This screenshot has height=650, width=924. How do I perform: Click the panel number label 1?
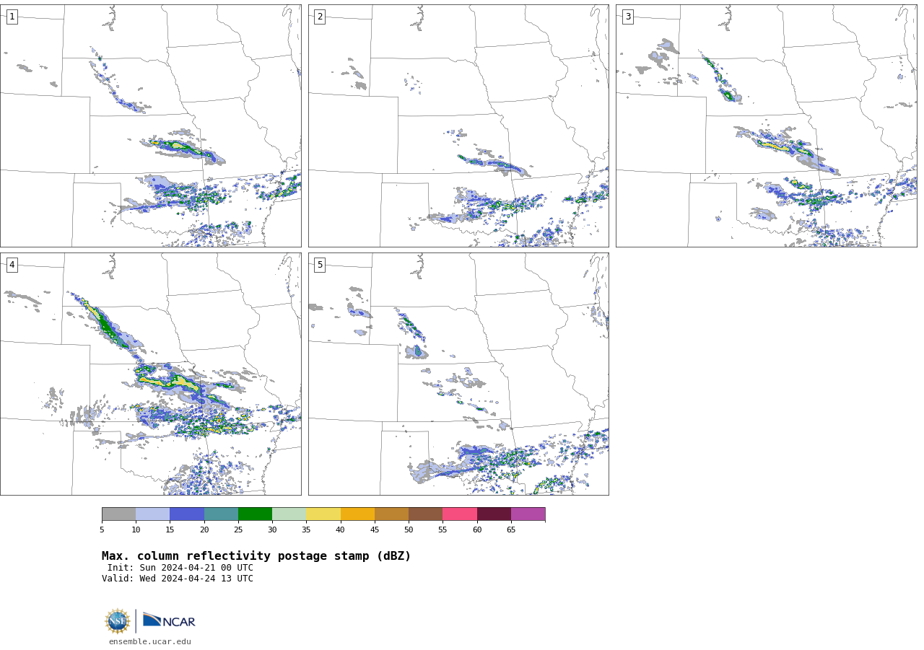point(12,17)
